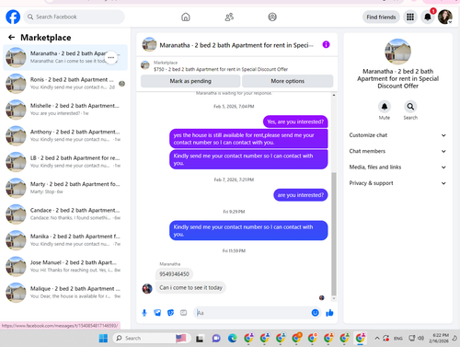Open the Mishelle conversation
The height and width of the screenshot is (347, 460).
65,110
